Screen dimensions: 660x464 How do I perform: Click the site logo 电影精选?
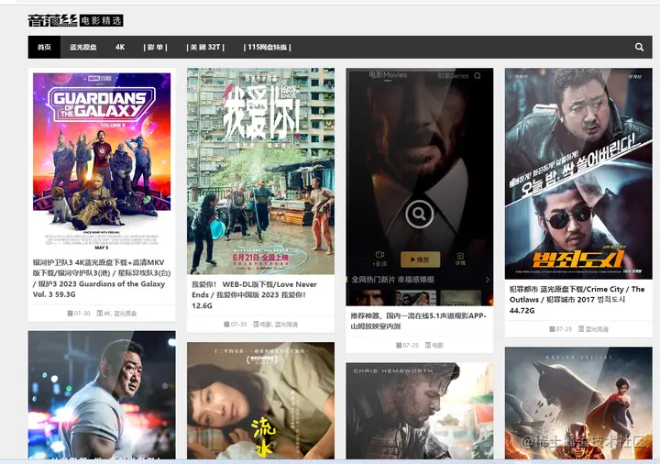point(76,20)
